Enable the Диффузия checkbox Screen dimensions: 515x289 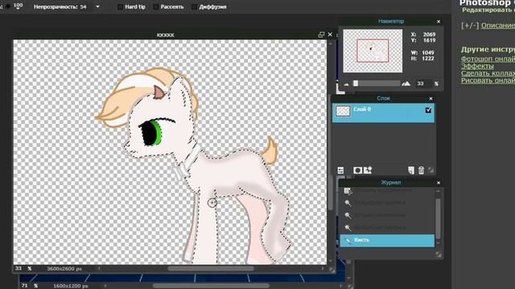[x=195, y=6]
